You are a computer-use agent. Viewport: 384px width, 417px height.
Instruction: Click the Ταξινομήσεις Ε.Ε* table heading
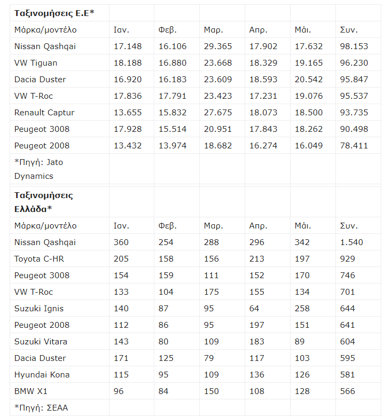coord(54,13)
